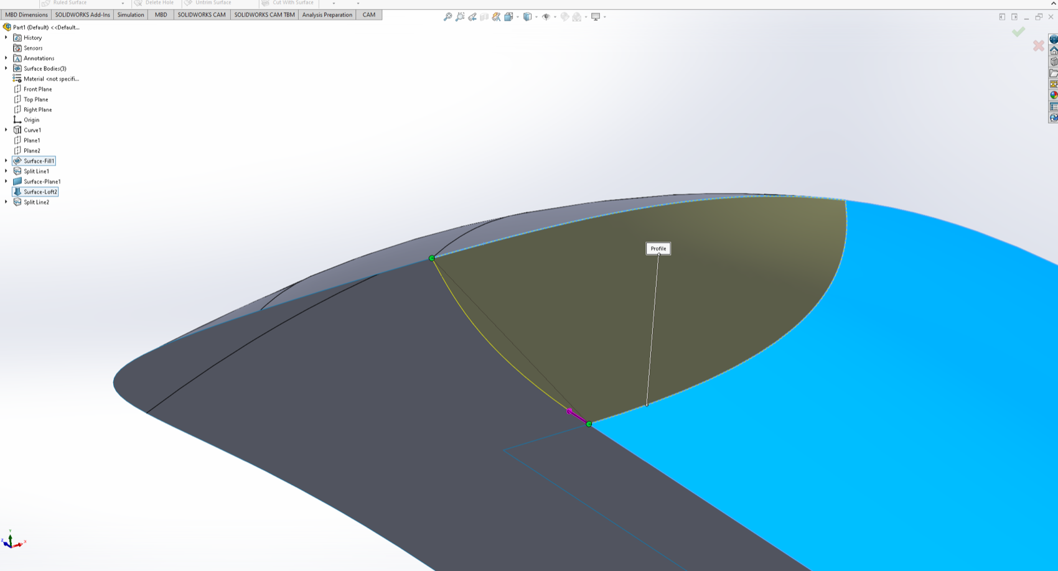Click the Untrim Surface command
This screenshot has width=1058, height=571.
pos(208,3)
